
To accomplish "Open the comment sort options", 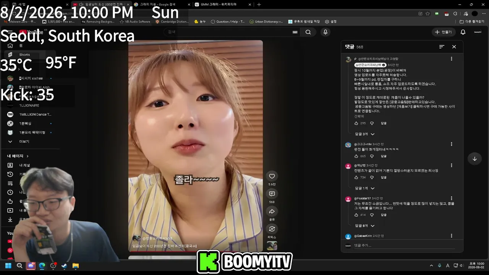I will (x=442, y=47).
